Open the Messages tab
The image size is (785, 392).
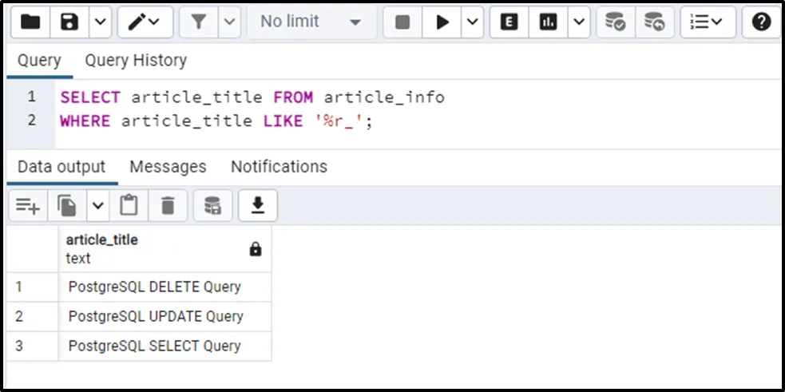168,167
